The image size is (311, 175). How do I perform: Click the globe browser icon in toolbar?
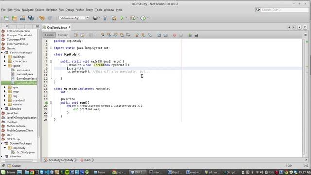(x=95, y=18)
